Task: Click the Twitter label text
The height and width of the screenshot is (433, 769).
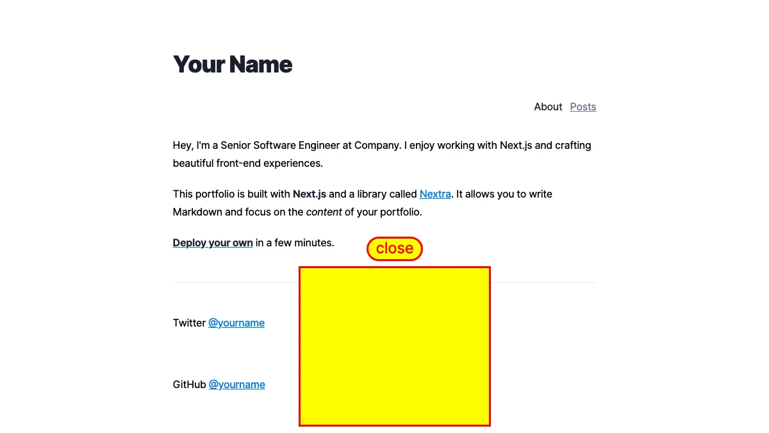Action: coord(189,323)
